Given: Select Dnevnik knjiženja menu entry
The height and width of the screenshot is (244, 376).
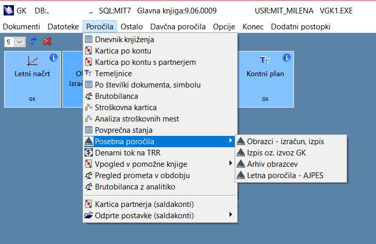Looking at the screenshot, I should click(160, 39).
